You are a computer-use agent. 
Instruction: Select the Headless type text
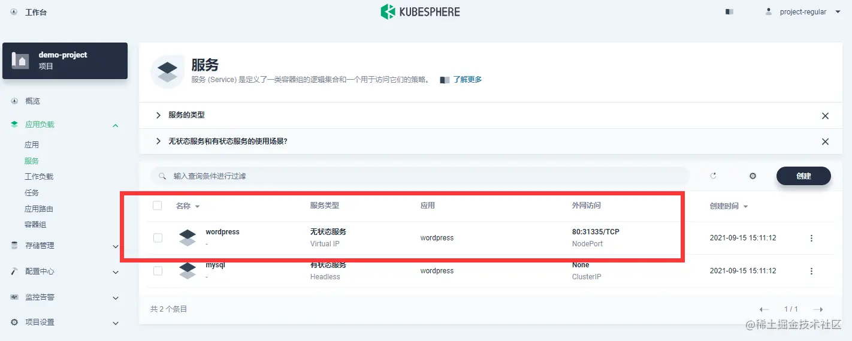[325, 277]
